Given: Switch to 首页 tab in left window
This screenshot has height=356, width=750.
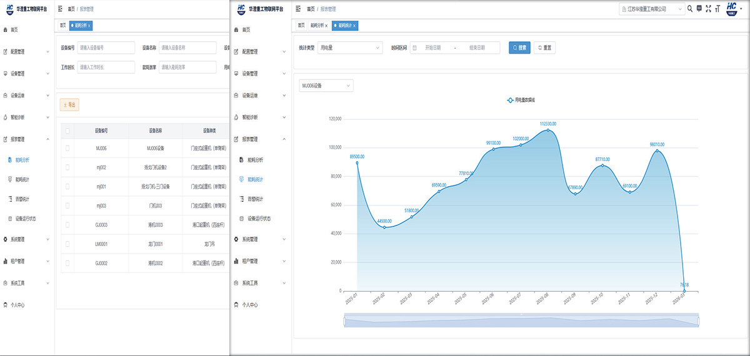Looking at the screenshot, I should (x=62, y=26).
